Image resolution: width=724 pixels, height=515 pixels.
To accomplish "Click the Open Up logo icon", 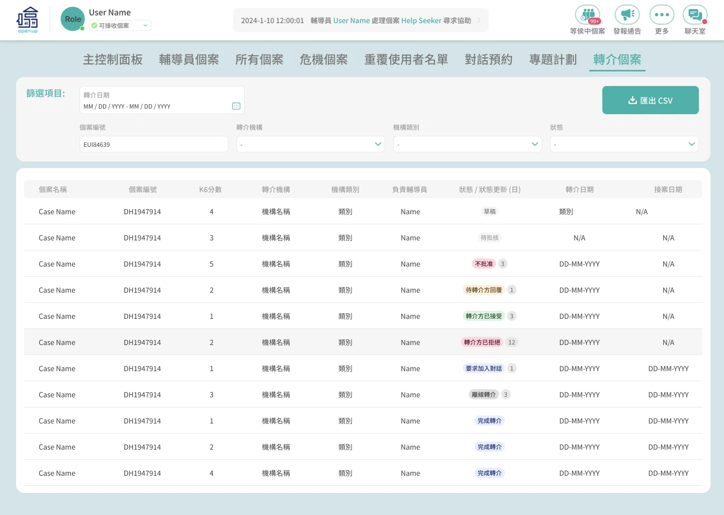I will 28,20.
